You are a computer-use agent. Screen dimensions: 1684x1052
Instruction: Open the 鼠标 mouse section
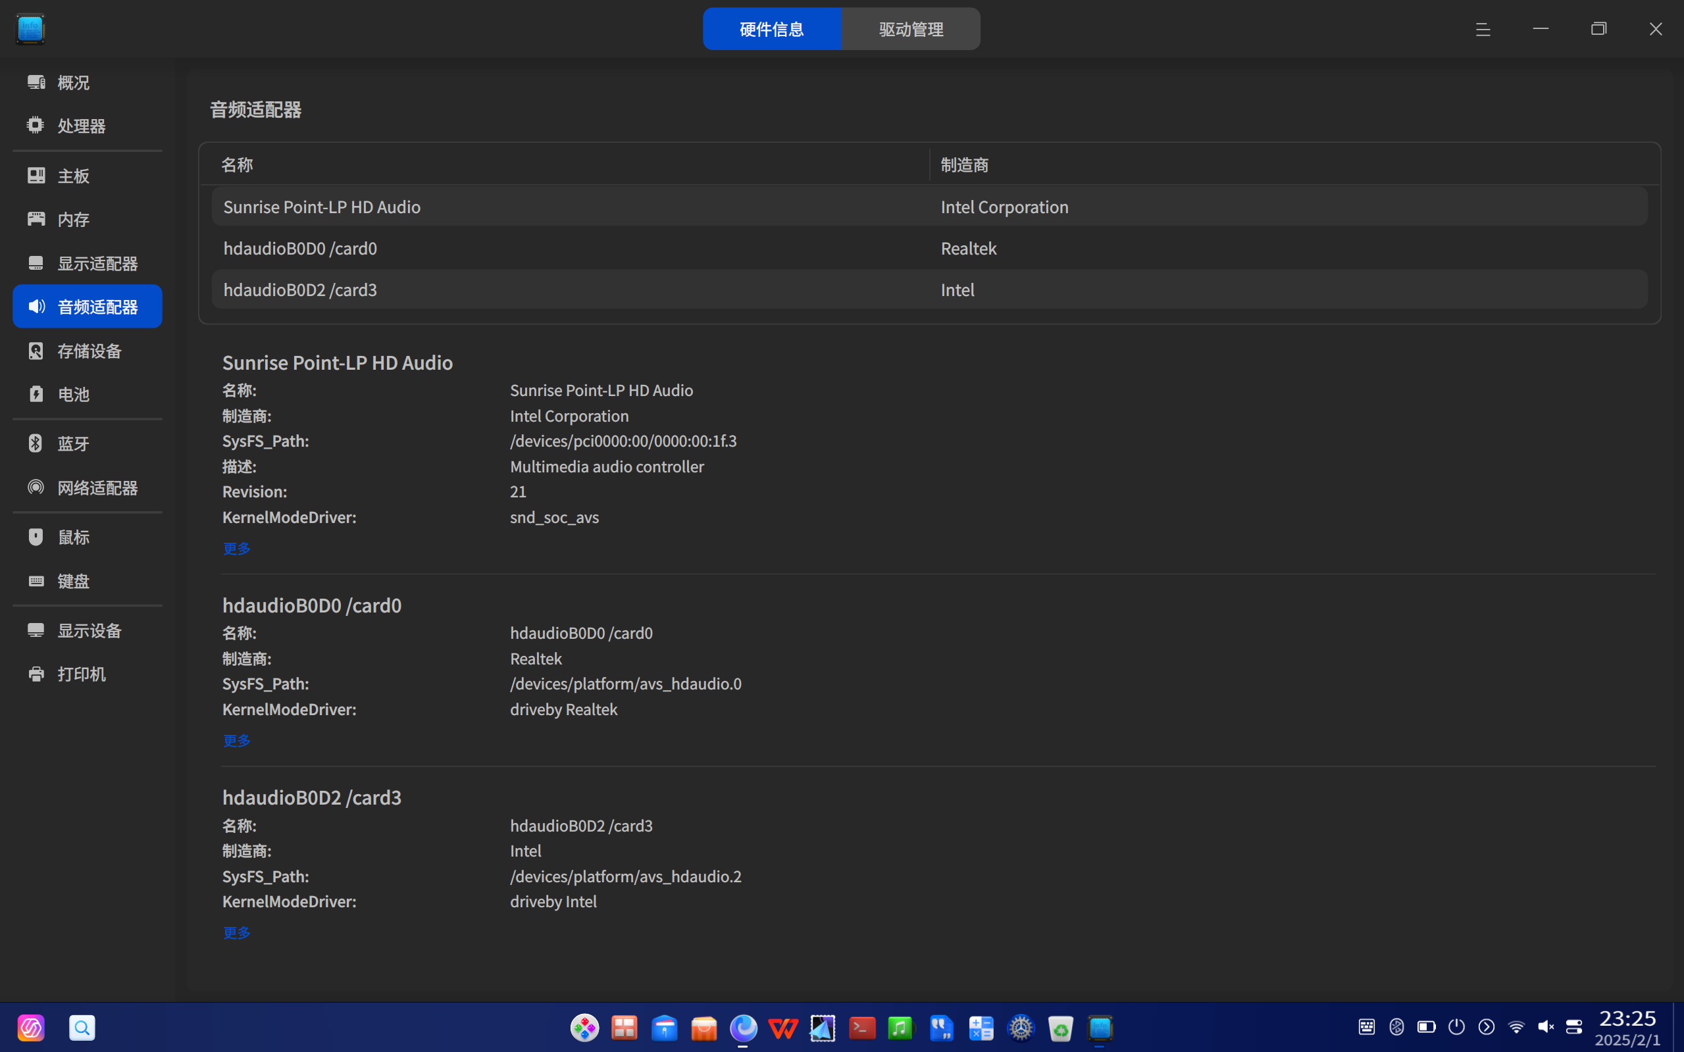(x=87, y=537)
